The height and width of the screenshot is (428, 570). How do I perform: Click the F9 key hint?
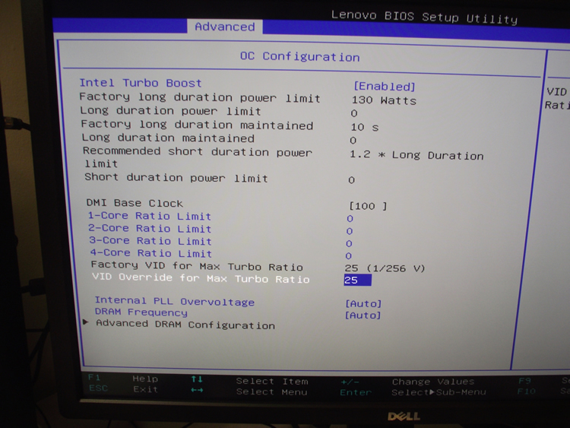coord(524,381)
